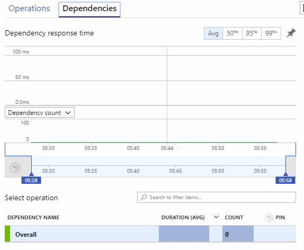Sort by Dependency Name column header

[33, 218]
